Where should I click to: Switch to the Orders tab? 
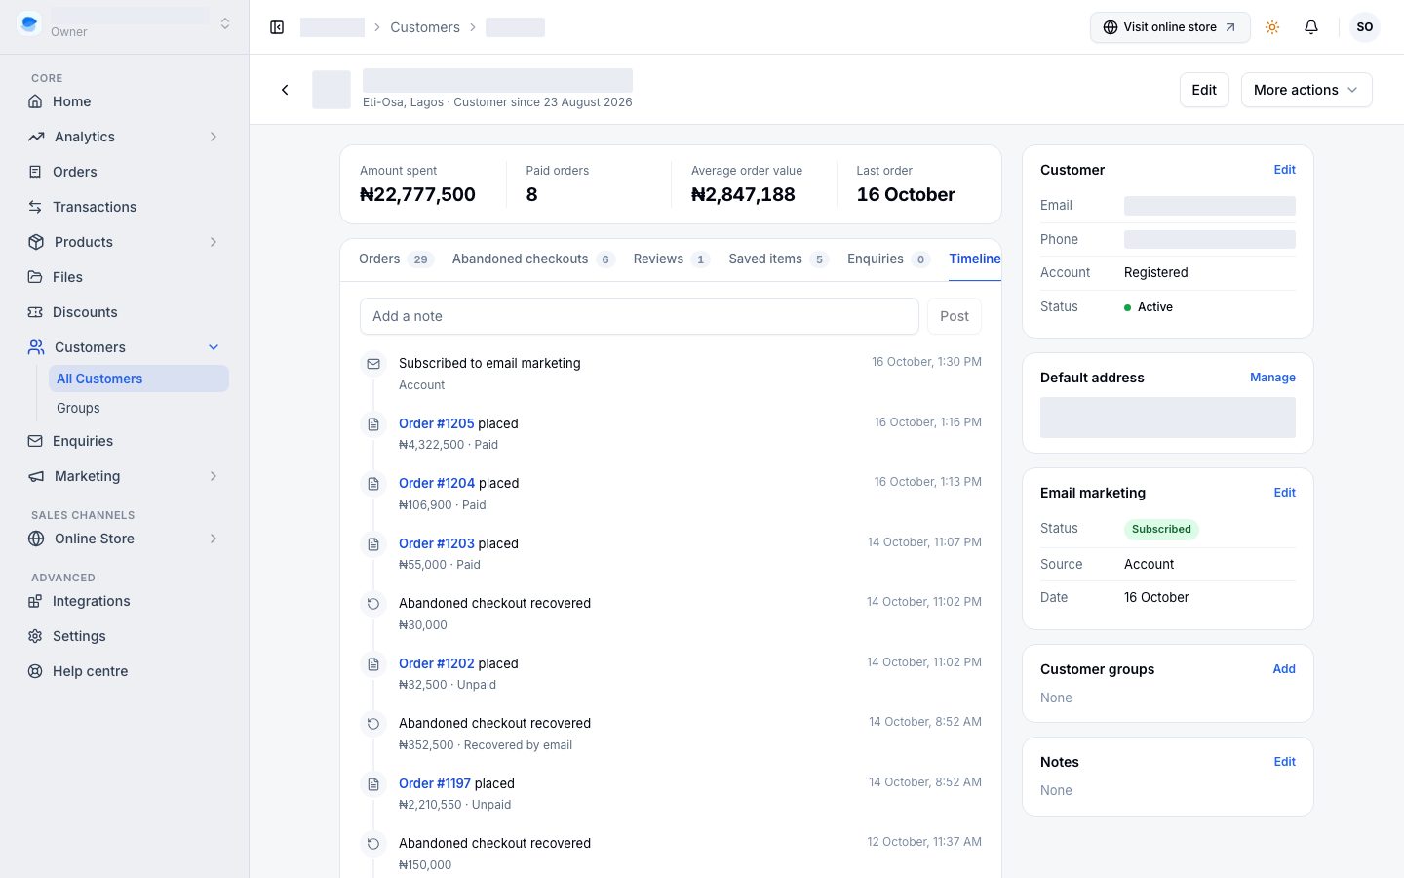coord(395,259)
